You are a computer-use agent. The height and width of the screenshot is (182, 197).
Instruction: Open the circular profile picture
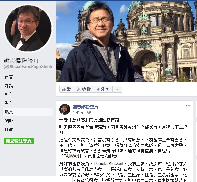[x=28, y=29]
